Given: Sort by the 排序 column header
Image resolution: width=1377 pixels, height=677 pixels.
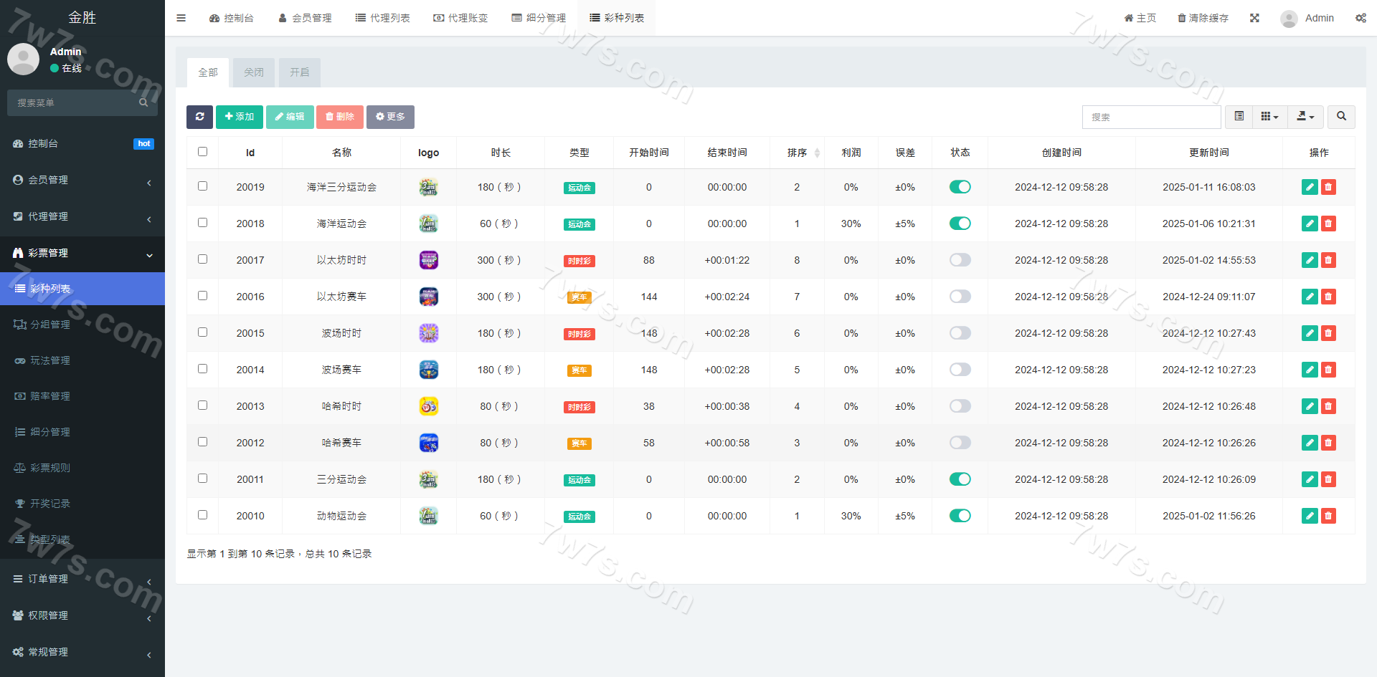Looking at the screenshot, I should 797,153.
